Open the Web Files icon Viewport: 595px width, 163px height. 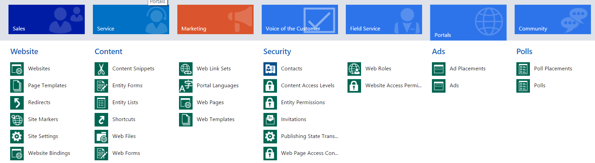[101, 136]
